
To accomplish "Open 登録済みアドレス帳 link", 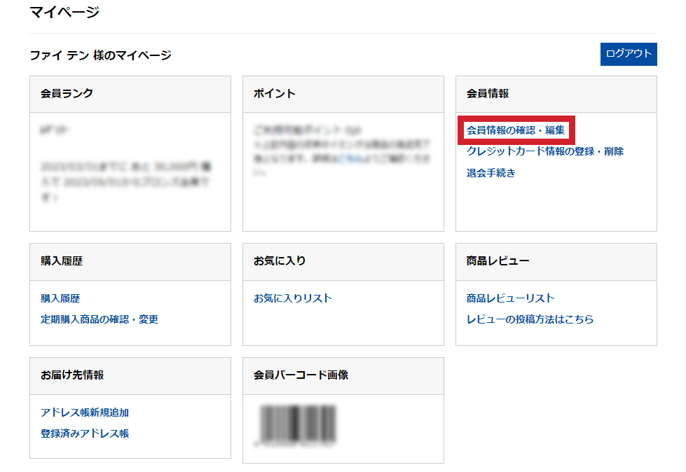I will click(x=85, y=433).
